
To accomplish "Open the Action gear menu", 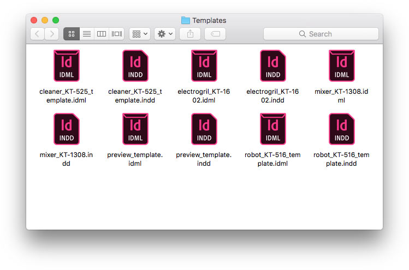I will [x=164, y=34].
